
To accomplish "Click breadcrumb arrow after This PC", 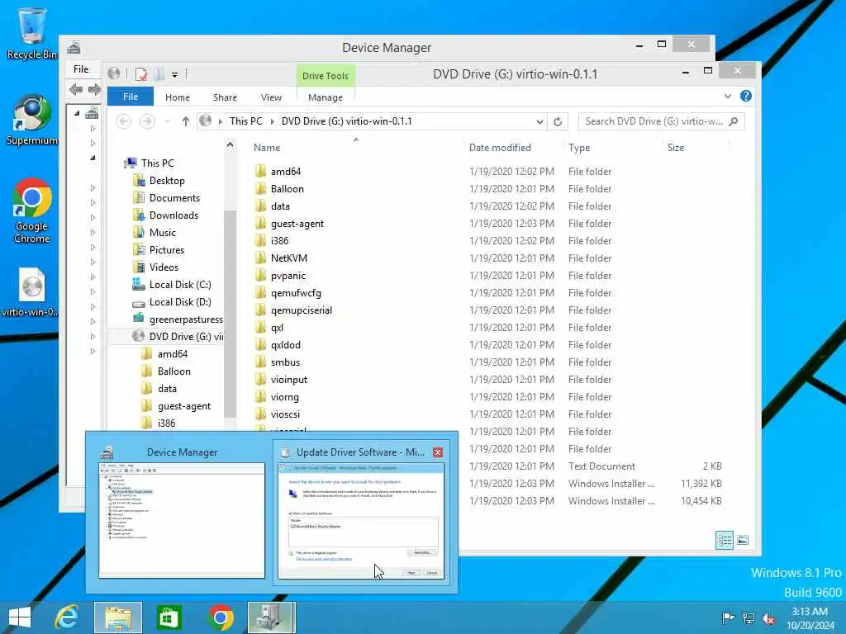I will click(272, 122).
